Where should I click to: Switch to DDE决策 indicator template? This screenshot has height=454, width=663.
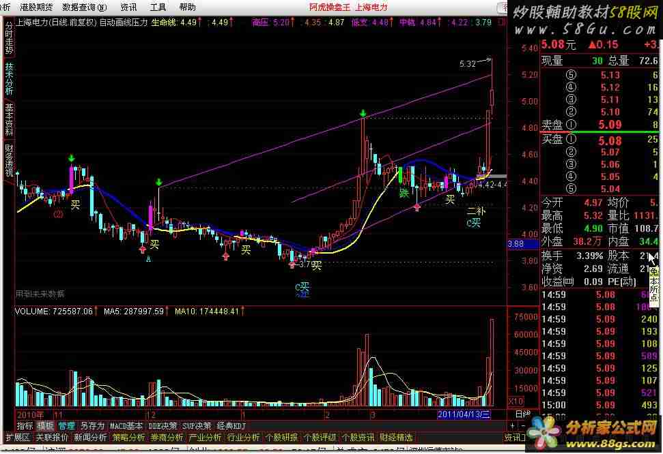point(163,425)
